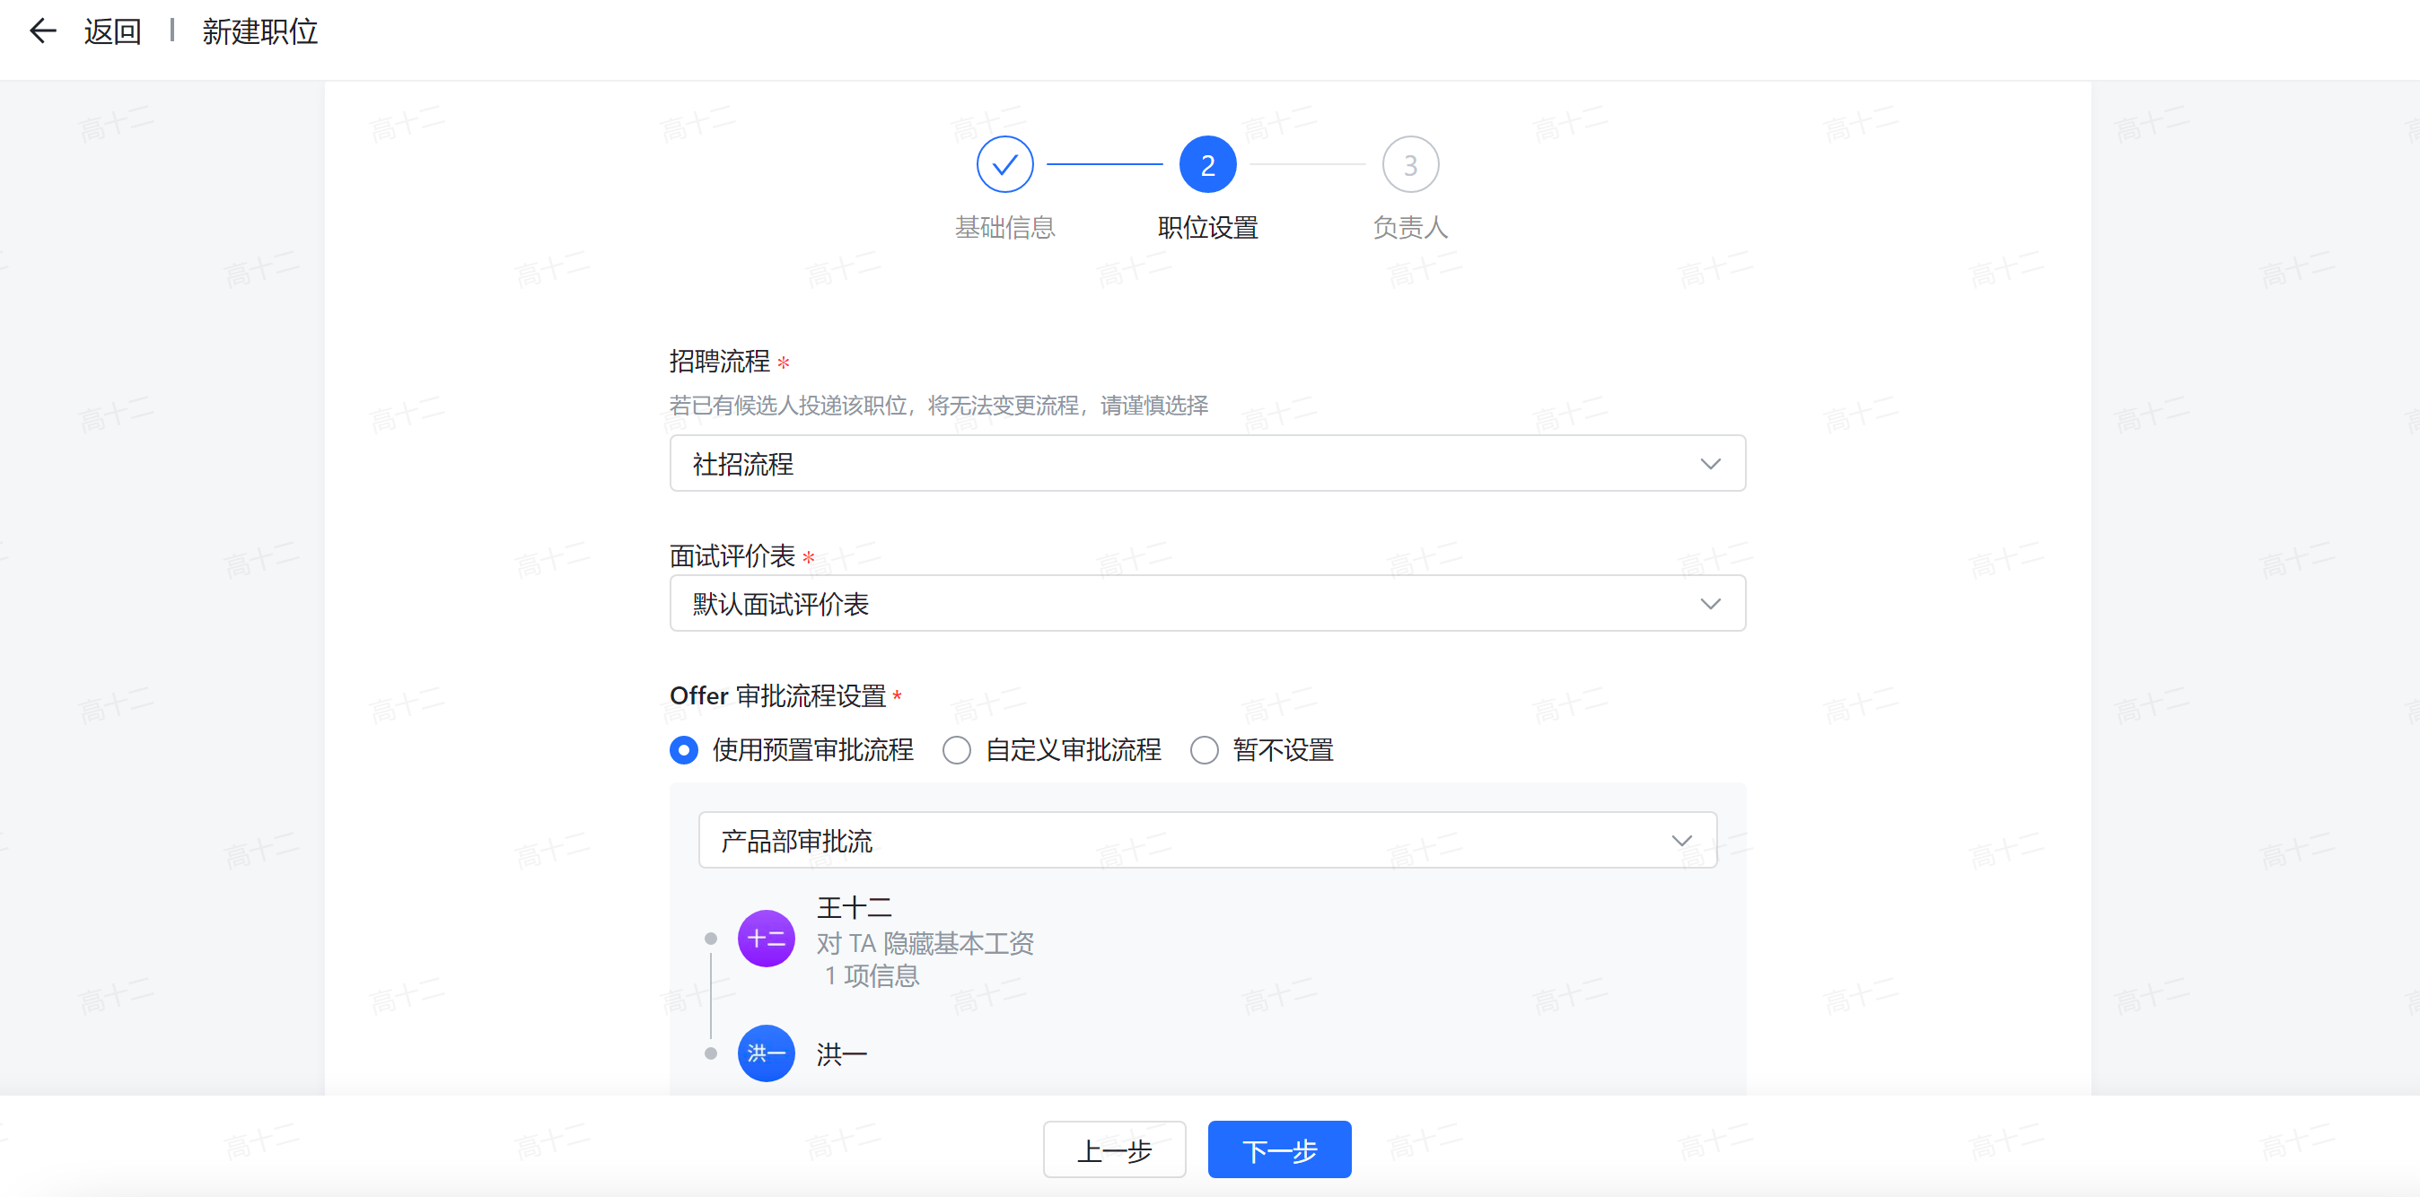
Task: Open the 社招流程 recruitment process dropdown
Action: (1207, 464)
